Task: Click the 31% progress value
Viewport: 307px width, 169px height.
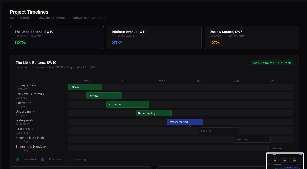Action: [117, 42]
